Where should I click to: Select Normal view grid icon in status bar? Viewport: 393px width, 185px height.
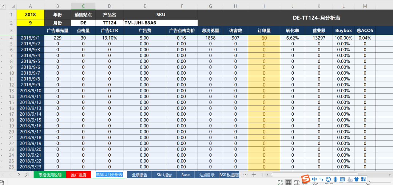tap(289, 182)
